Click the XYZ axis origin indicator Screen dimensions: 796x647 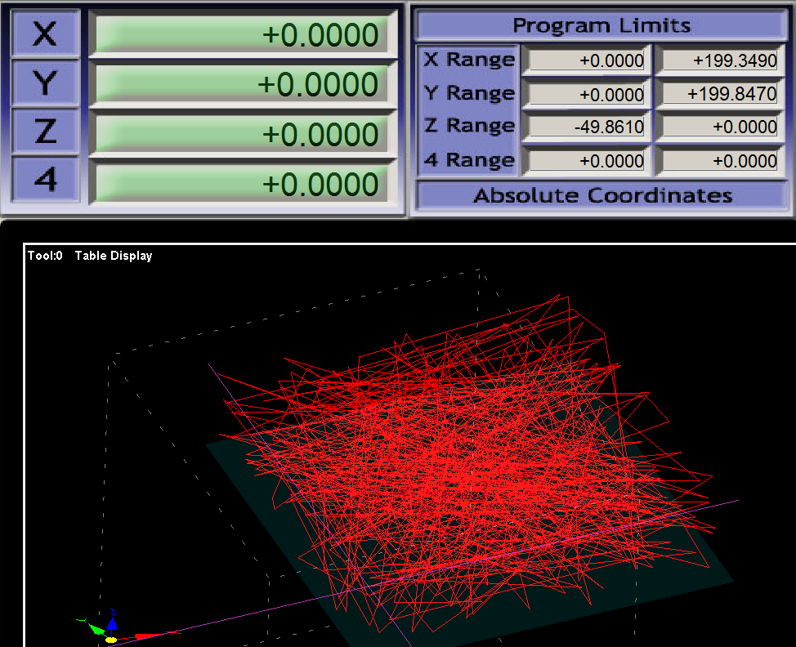[x=111, y=631]
